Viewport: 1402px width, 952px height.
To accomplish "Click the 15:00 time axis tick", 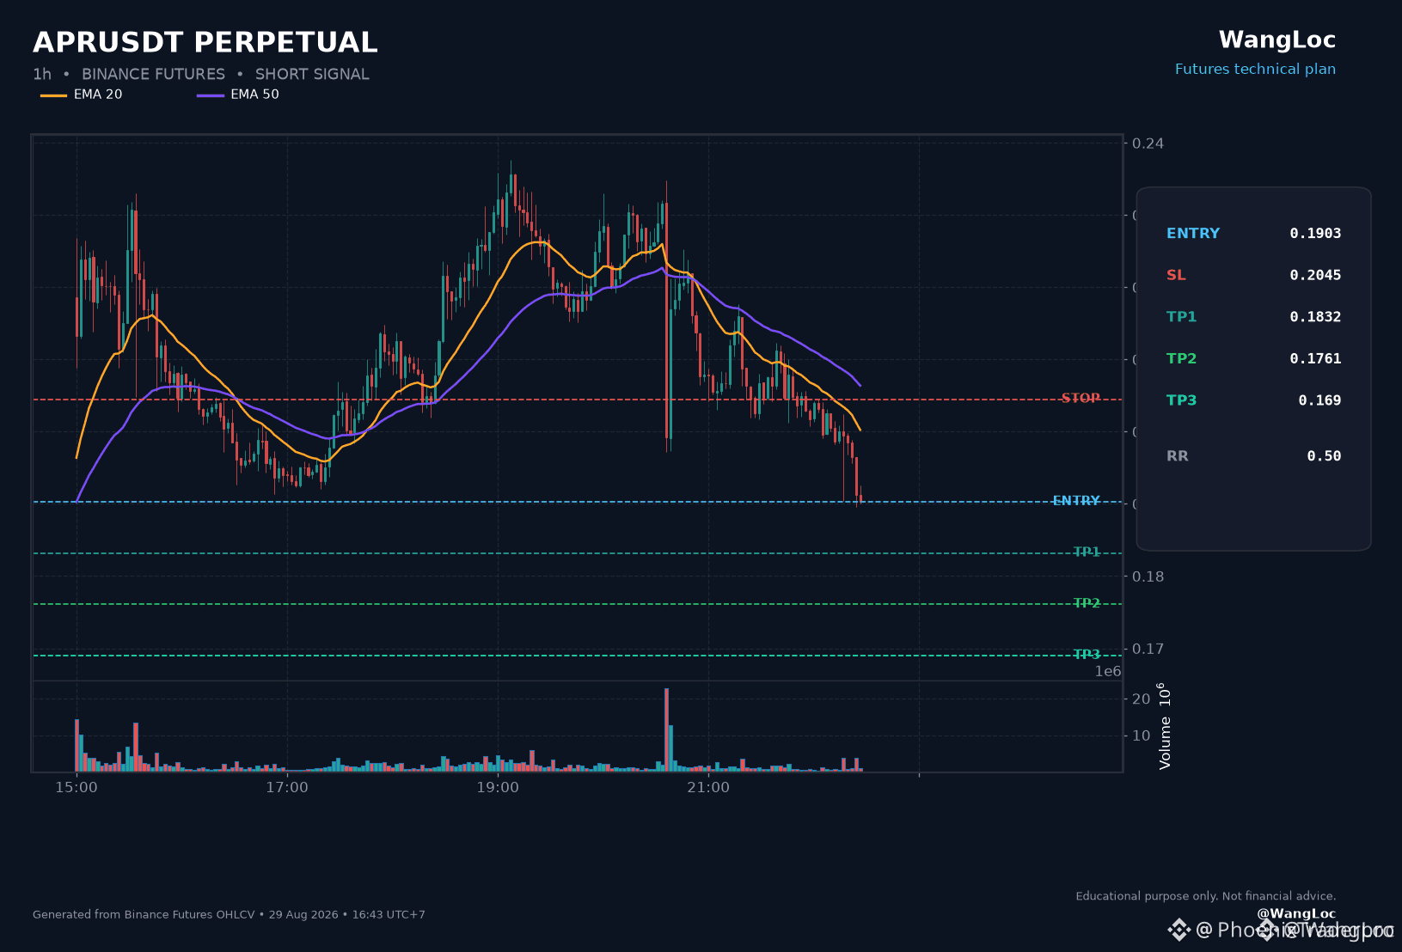I will tap(77, 788).
